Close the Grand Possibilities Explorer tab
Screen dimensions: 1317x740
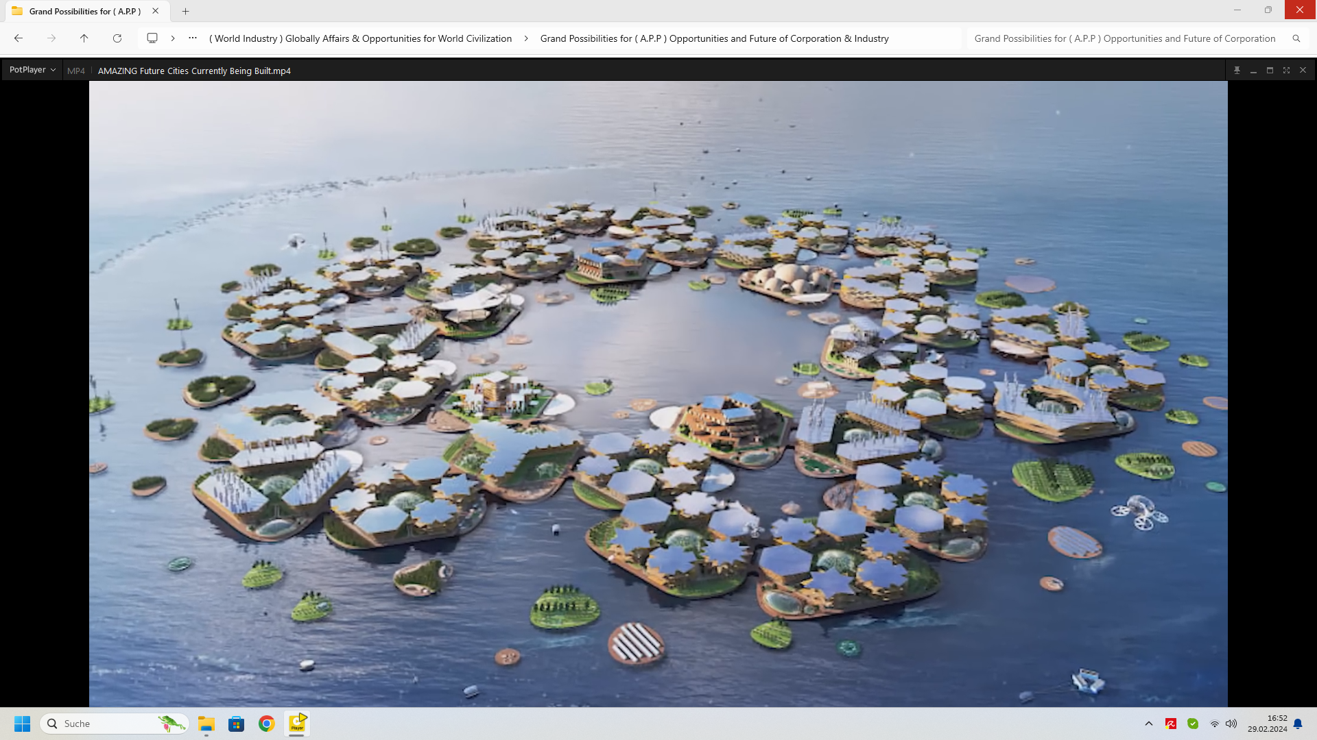(x=156, y=11)
